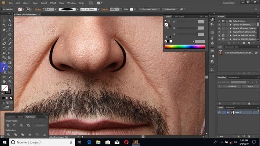This screenshot has width=260, height=146.
Task: Click the Objects button in Variables panel
Action: point(250,86)
